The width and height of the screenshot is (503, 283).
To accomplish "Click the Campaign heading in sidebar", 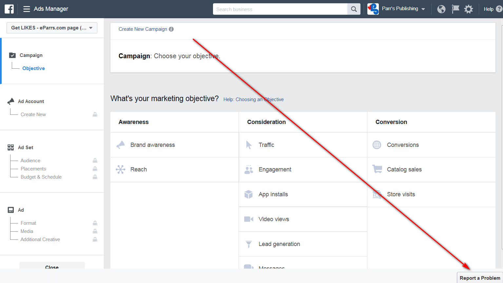I will click(31, 55).
